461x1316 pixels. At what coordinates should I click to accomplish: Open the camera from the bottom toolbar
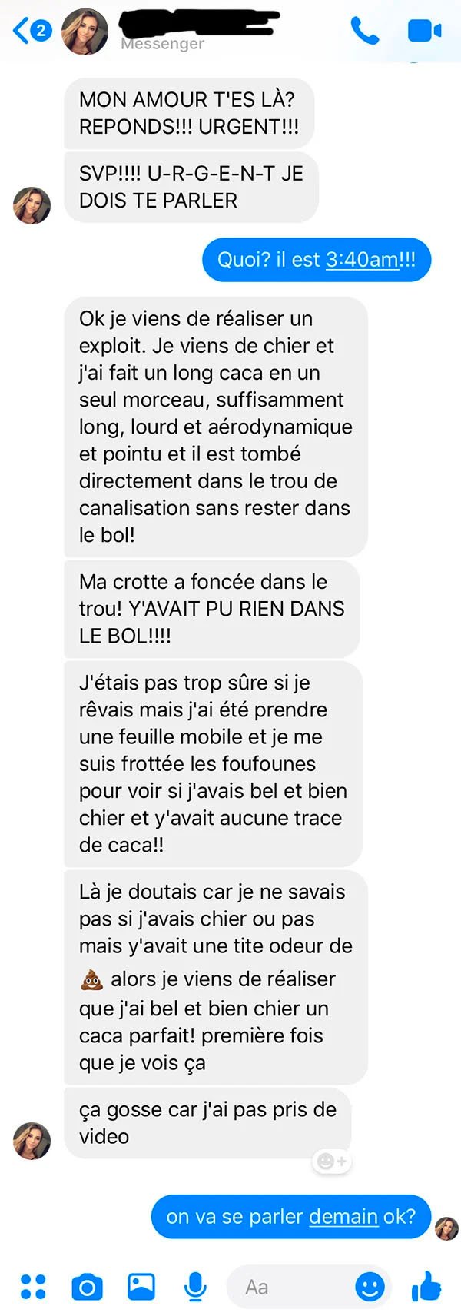click(x=87, y=1286)
